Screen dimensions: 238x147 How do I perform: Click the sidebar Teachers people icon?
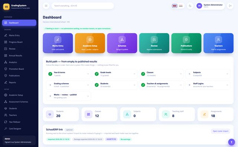[x=6, y=115]
